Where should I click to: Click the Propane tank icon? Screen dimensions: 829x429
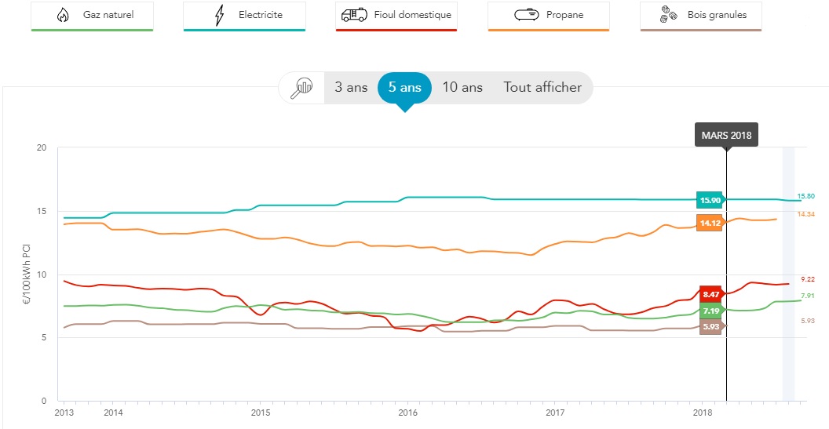[x=527, y=16]
